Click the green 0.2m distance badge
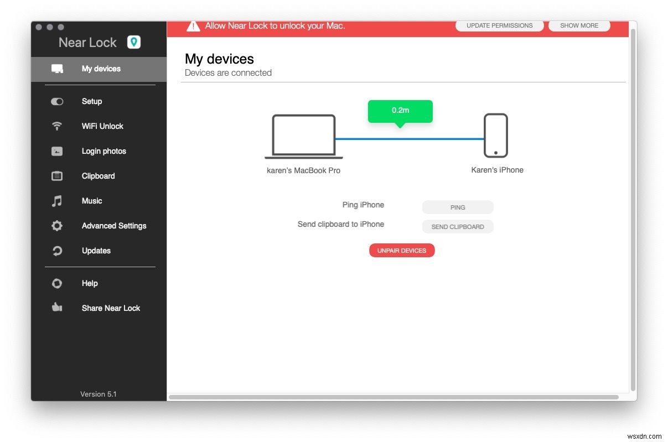This screenshot has width=668, height=442. pyautogui.click(x=400, y=110)
